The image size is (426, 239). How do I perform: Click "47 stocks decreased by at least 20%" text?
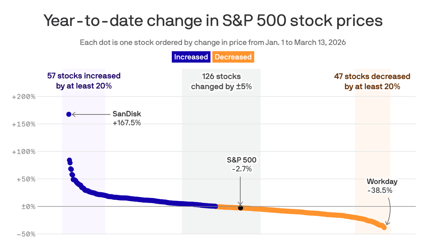(x=372, y=81)
